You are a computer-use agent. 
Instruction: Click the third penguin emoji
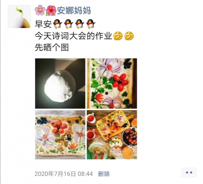pos(80,24)
